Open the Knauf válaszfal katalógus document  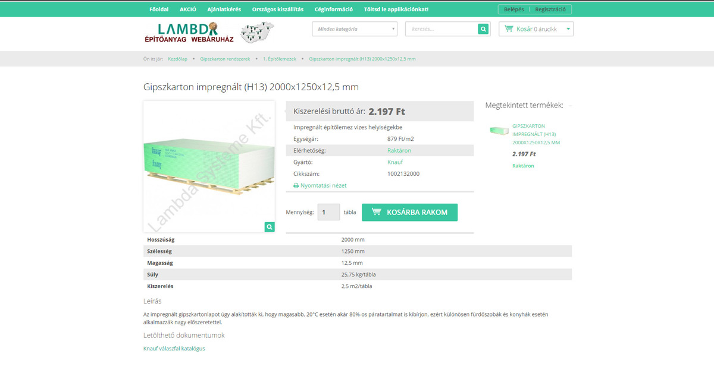[174, 349]
